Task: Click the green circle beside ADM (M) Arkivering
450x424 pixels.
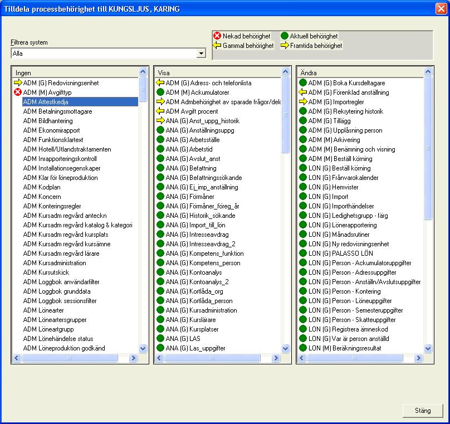Action: coord(303,139)
